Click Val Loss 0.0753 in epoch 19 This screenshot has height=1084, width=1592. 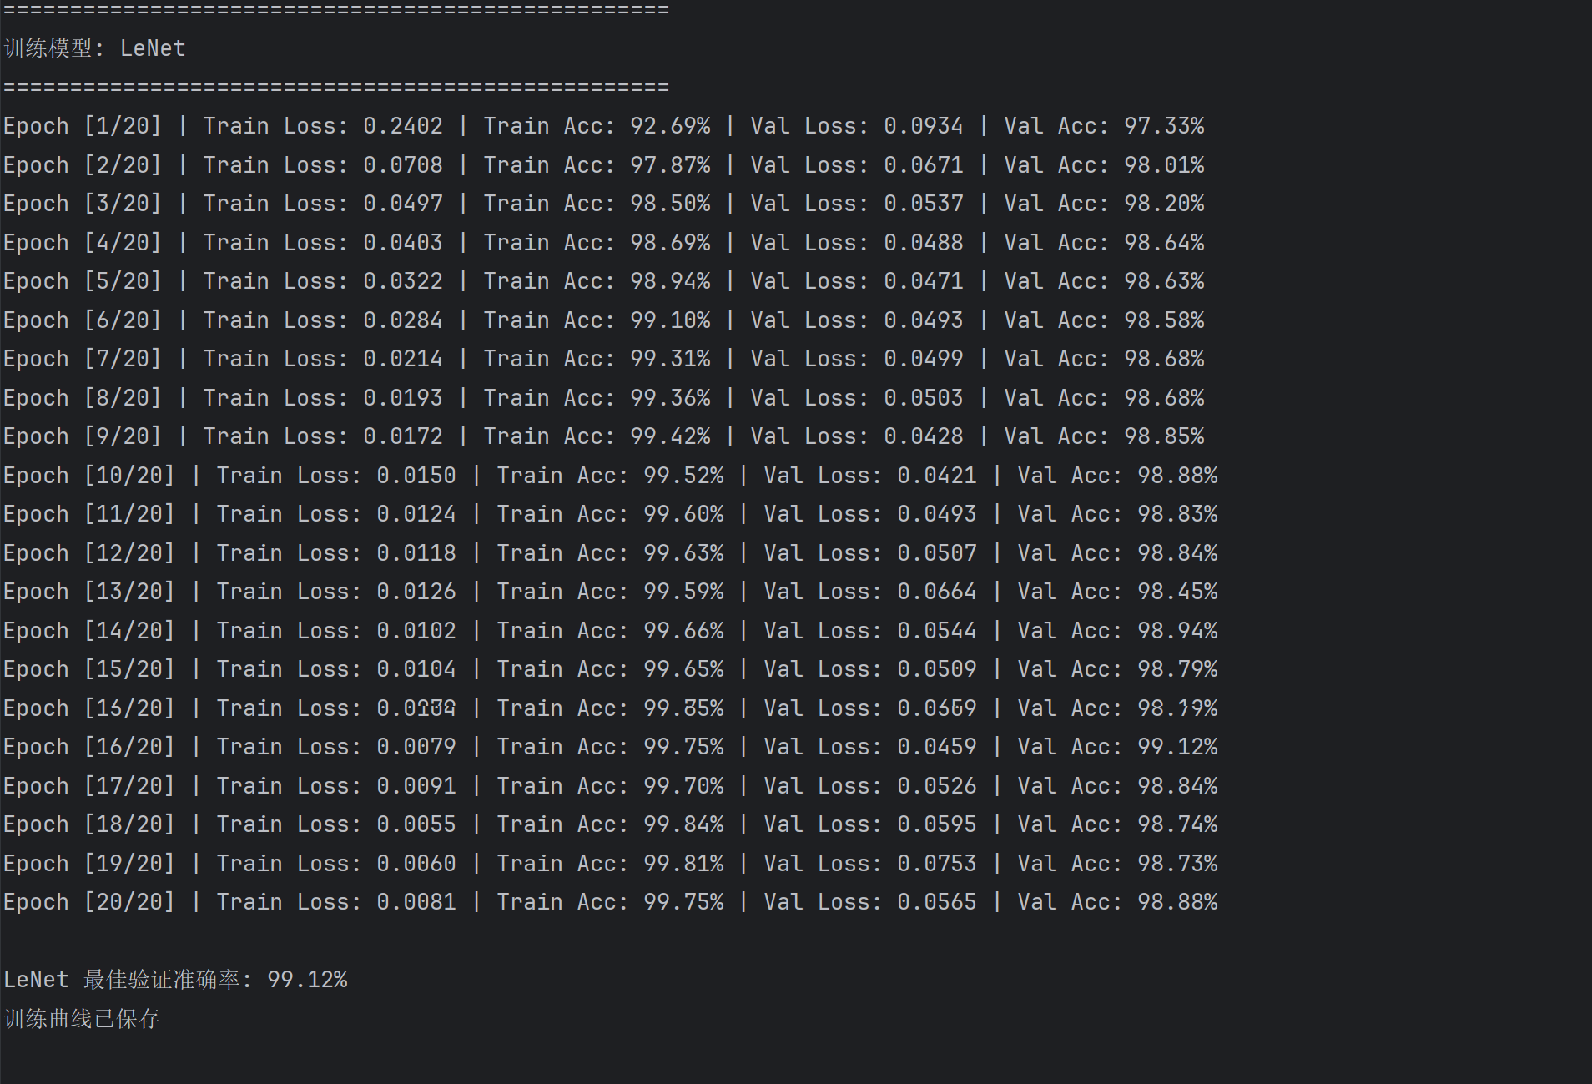tap(936, 864)
